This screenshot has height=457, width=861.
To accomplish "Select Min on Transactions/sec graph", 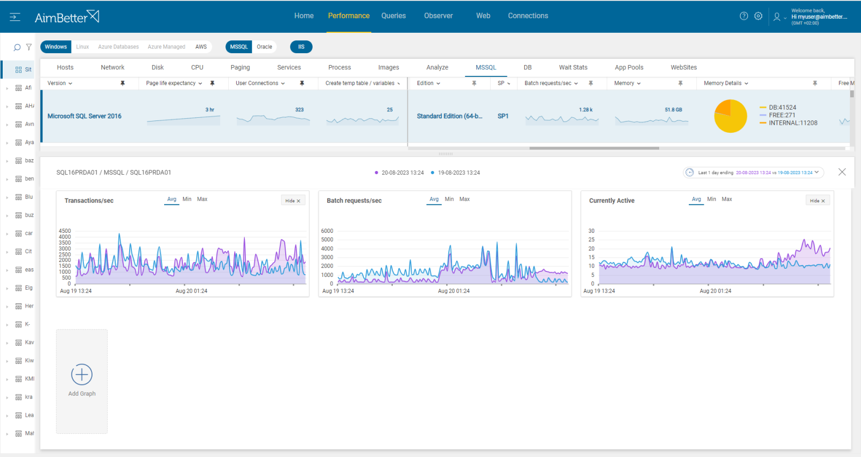I will pos(187,199).
